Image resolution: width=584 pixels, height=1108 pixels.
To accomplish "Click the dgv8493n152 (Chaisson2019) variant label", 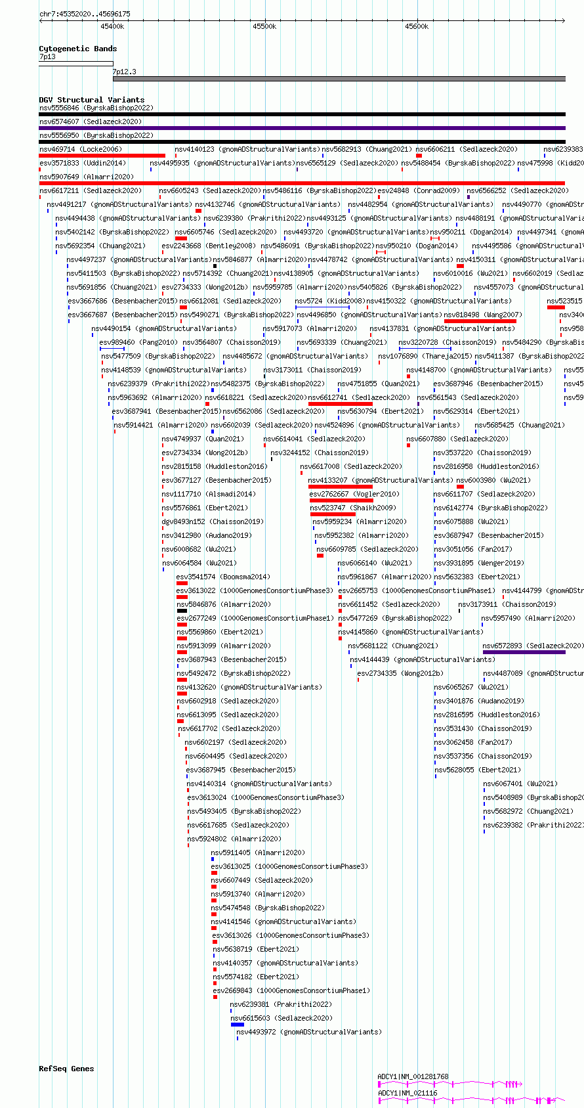I will [x=213, y=521].
